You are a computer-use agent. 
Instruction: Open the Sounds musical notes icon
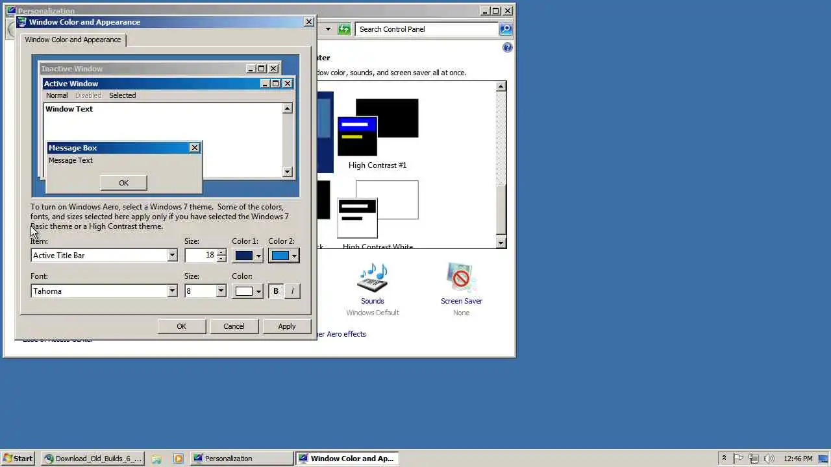[x=372, y=278]
